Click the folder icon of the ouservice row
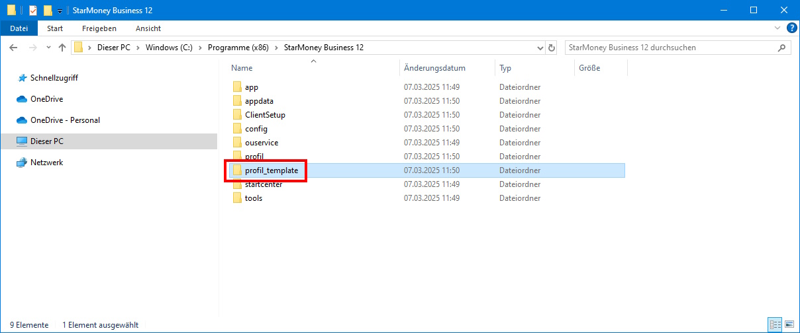Image resolution: width=800 pixels, height=333 pixels. tap(237, 143)
